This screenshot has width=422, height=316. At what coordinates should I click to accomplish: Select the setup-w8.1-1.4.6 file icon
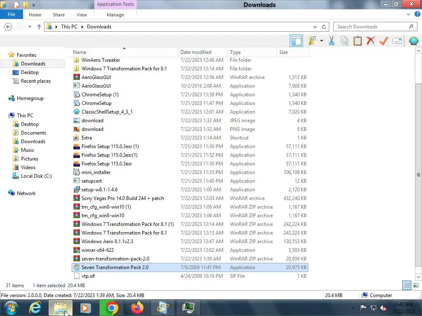click(77, 189)
